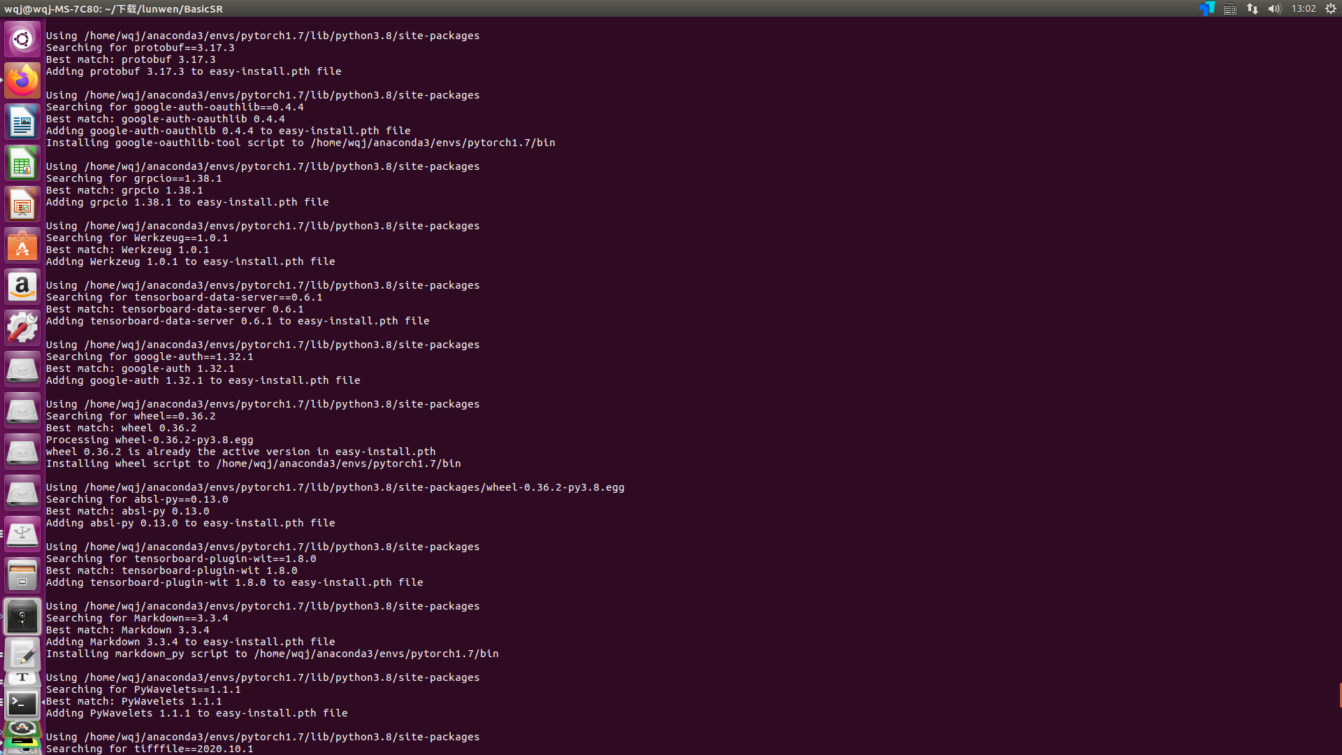The width and height of the screenshot is (1342, 755).
Task: Launch the Amazon shortcut in the dock
Action: pos(22,286)
